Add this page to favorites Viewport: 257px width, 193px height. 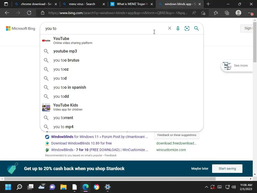203,13
